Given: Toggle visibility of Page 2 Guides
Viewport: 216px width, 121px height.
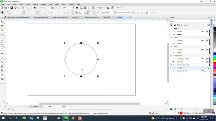Looking at the screenshot, I should [202, 40].
